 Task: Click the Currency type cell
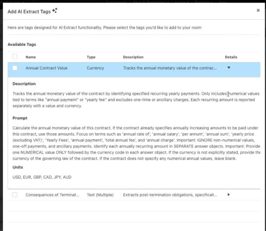95,68
